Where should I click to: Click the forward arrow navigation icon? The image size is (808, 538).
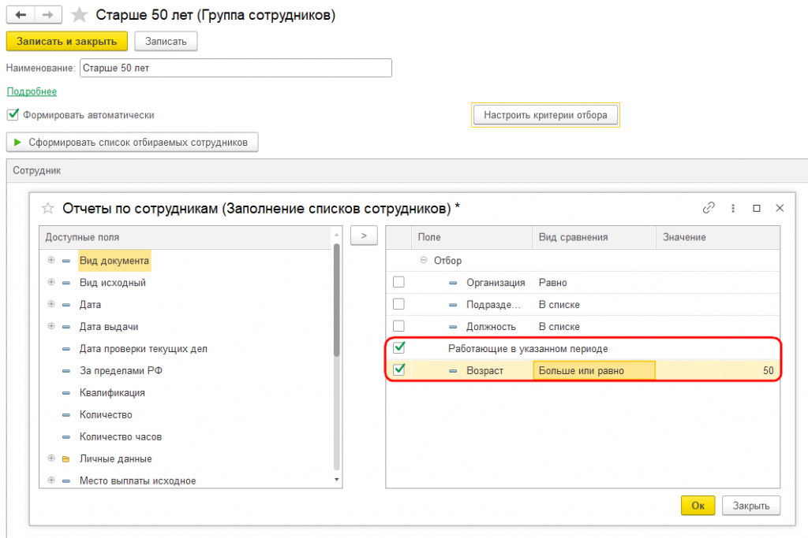pos(48,15)
